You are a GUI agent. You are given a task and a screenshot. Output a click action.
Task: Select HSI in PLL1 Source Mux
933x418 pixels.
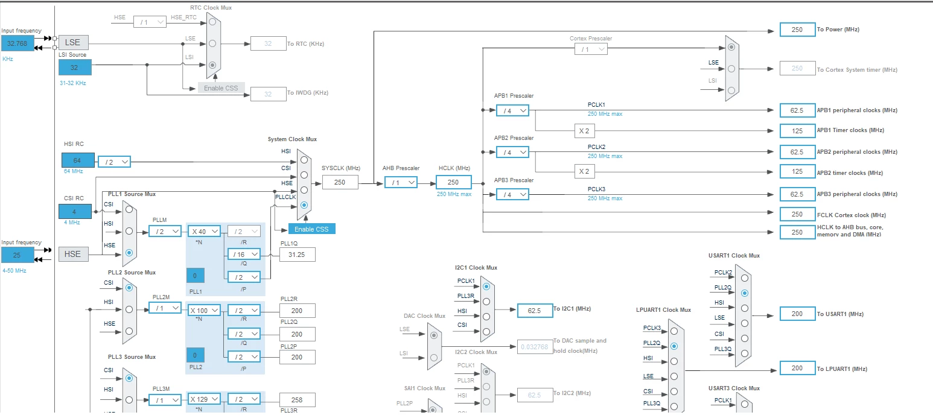[129, 231]
